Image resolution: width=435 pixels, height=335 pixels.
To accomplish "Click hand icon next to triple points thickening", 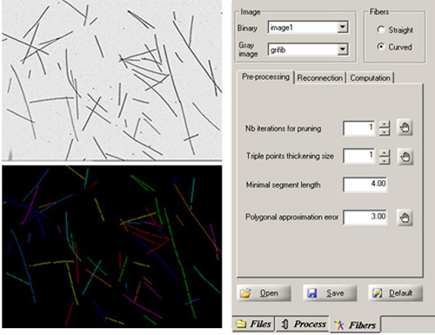I will (405, 157).
